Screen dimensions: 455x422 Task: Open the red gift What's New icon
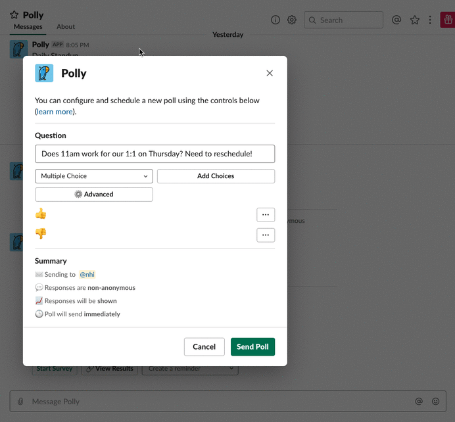pos(448,20)
